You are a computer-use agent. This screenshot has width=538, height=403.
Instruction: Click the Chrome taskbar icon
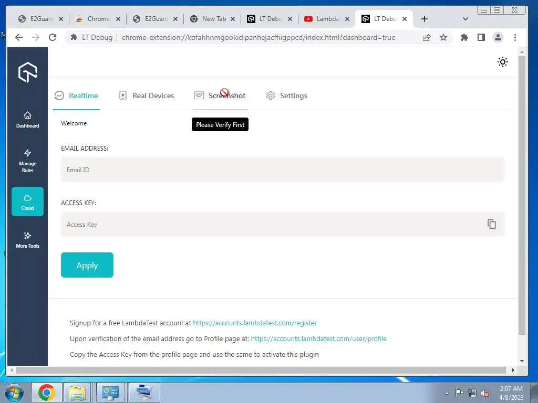pos(47,393)
